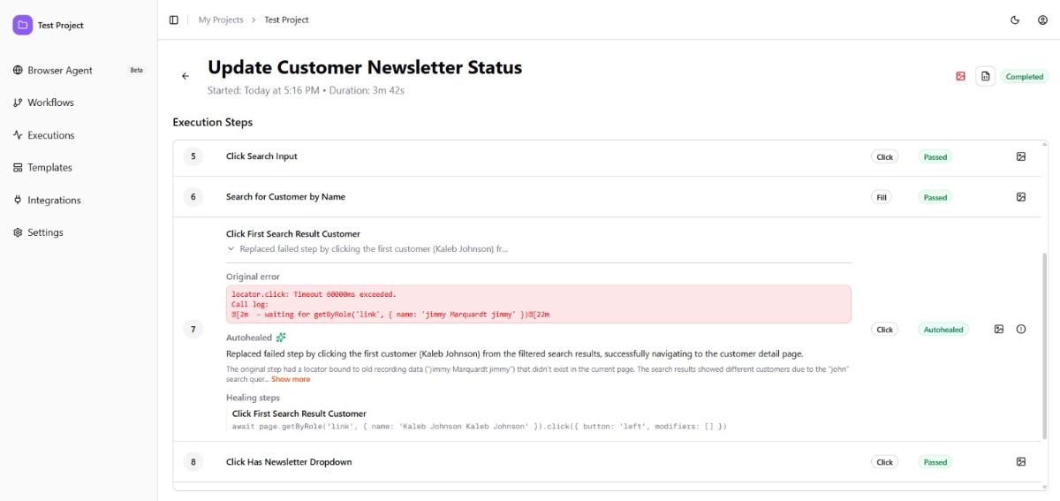1060x501 pixels.
Task: Open Workflows in the sidebar
Action: tap(50, 102)
